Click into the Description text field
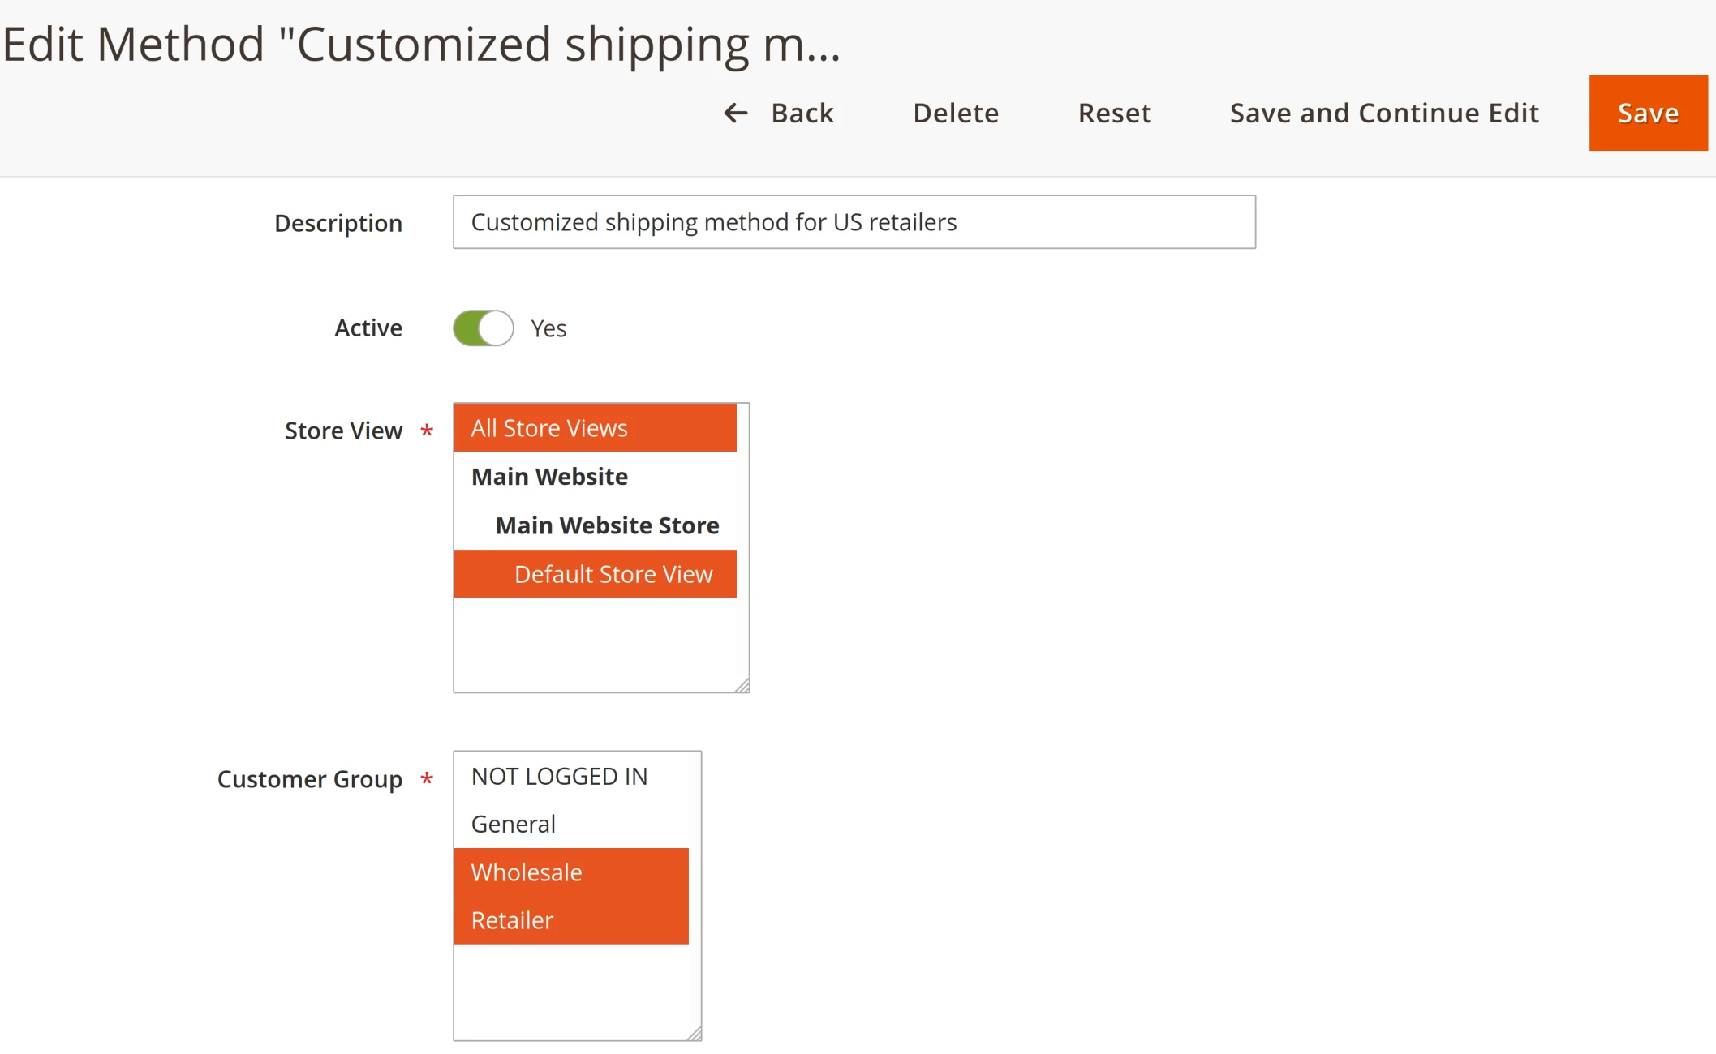Viewport: 1716px width, 1054px height. (854, 222)
